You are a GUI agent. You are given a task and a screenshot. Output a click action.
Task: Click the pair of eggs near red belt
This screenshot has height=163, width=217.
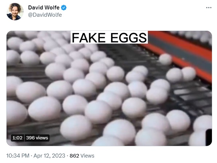pos(181,75)
